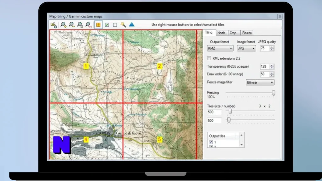The height and width of the screenshot is (181, 322).
Task: Open the Image format JPG dropdown
Action: coord(247,48)
